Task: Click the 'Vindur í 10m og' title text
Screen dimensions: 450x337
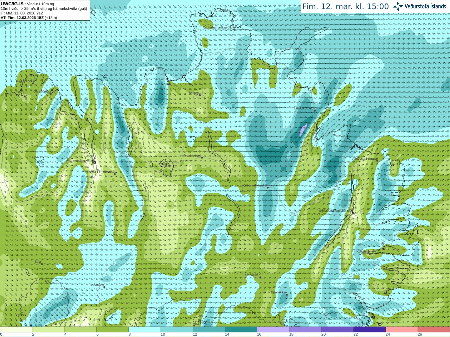Action: [40, 4]
